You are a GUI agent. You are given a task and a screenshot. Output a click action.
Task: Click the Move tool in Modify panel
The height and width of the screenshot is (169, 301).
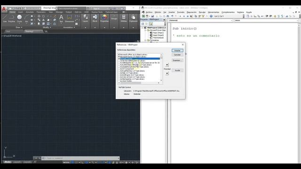pyautogui.click(x=39, y=16)
